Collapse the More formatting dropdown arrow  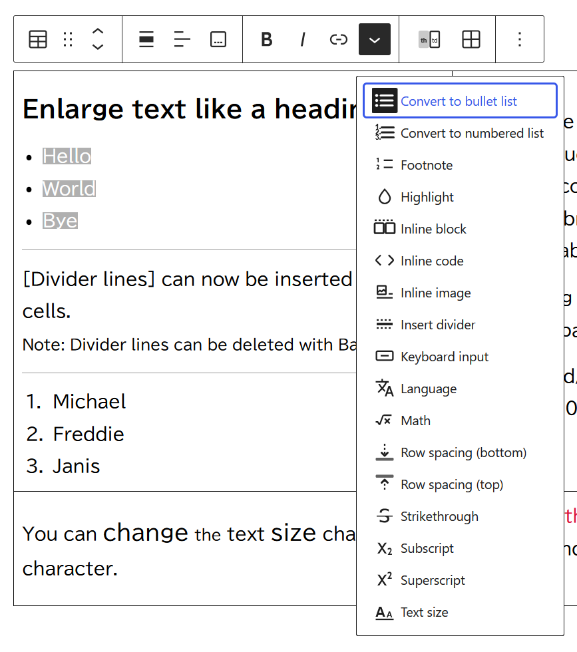(375, 39)
